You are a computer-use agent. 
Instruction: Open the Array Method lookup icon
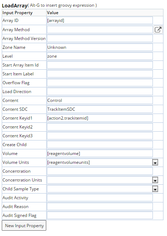pos(158,30)
